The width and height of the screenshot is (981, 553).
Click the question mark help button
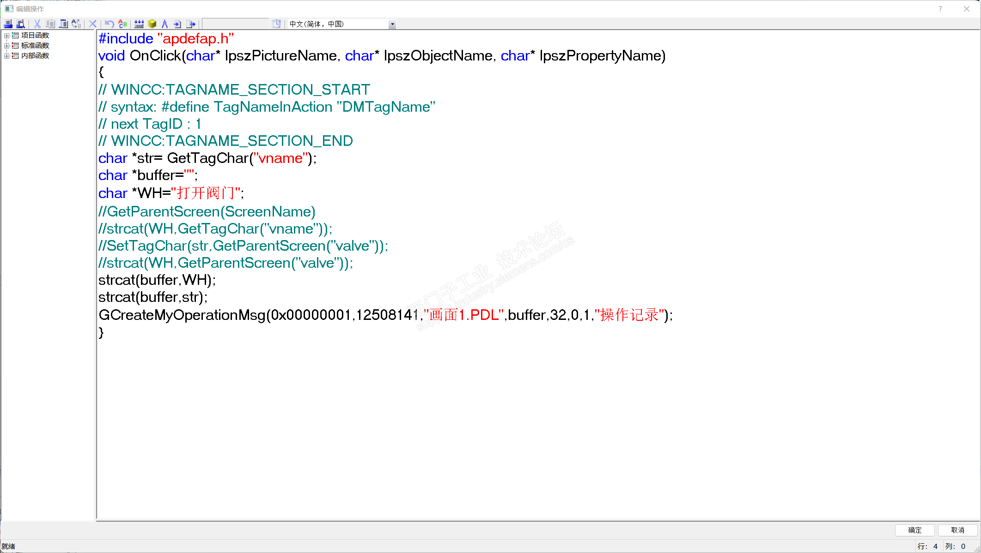pyautogui.click(x=940, y=9)
